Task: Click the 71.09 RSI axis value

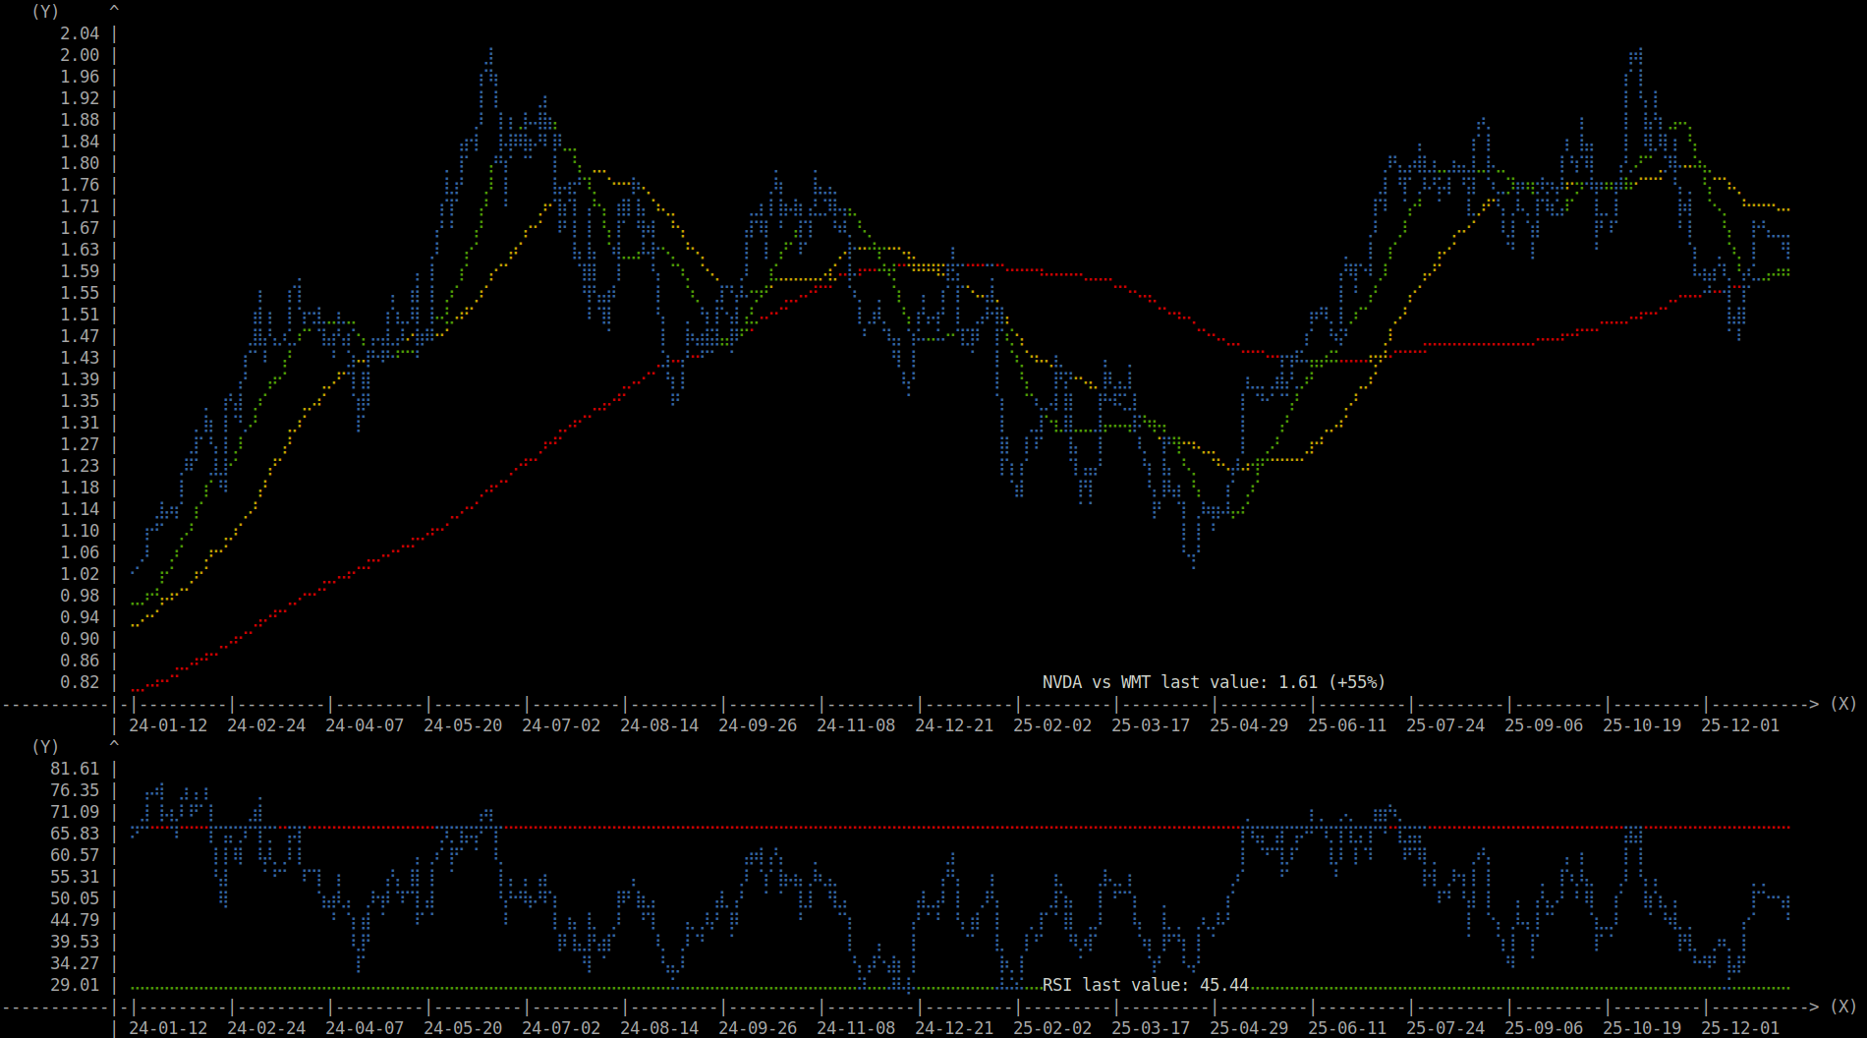Action: pos(75,812)
